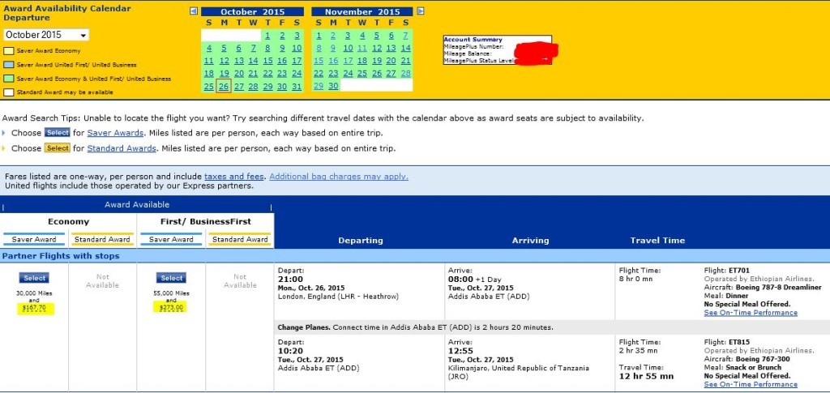Select Economy Saver Award for 30,000 miles

coord(34,278)
